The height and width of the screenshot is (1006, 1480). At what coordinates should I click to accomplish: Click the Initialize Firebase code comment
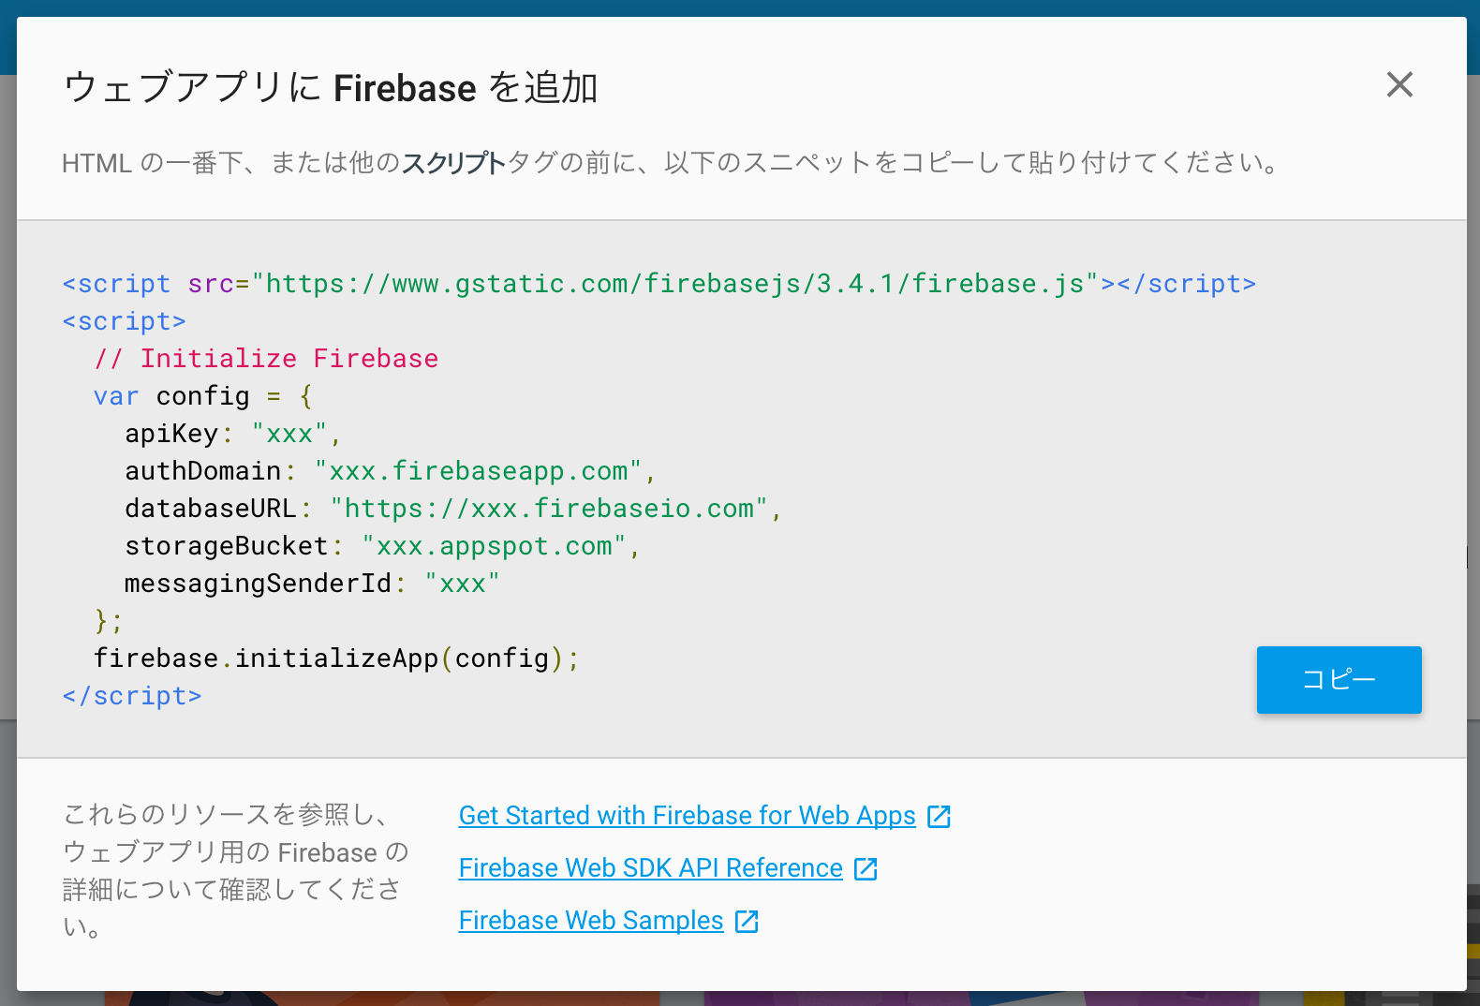266,359
